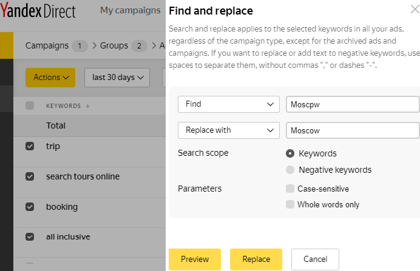Enable the Case-sensitive checkbox
The height and width of the screenshot is (271, 420).
[290, 189]
